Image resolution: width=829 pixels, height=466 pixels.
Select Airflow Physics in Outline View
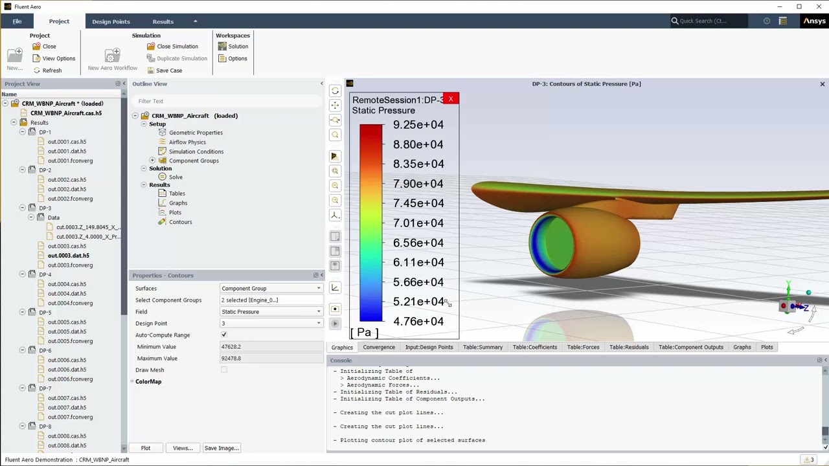click(187, 142)
